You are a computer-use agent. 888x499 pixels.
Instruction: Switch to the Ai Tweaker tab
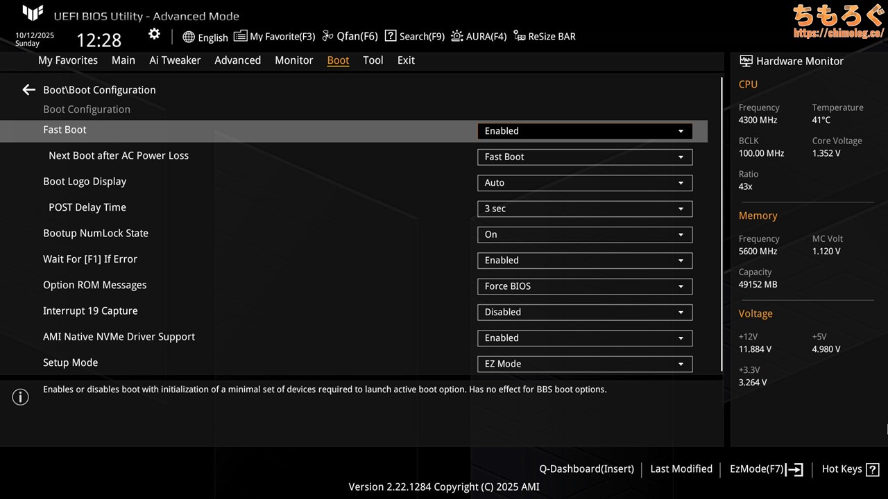tap(175, 60)
